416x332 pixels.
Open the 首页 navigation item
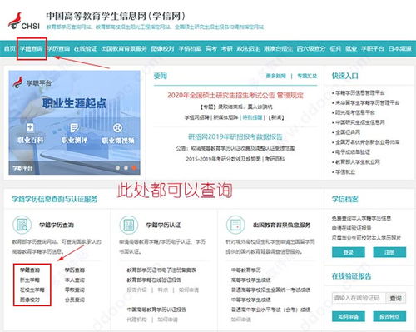pyautogui.click(x=10, y=48)
